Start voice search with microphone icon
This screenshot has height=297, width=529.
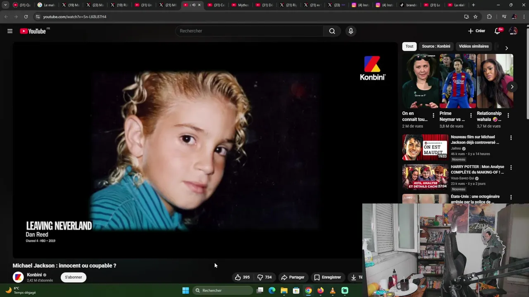click(x=351, y=31)
